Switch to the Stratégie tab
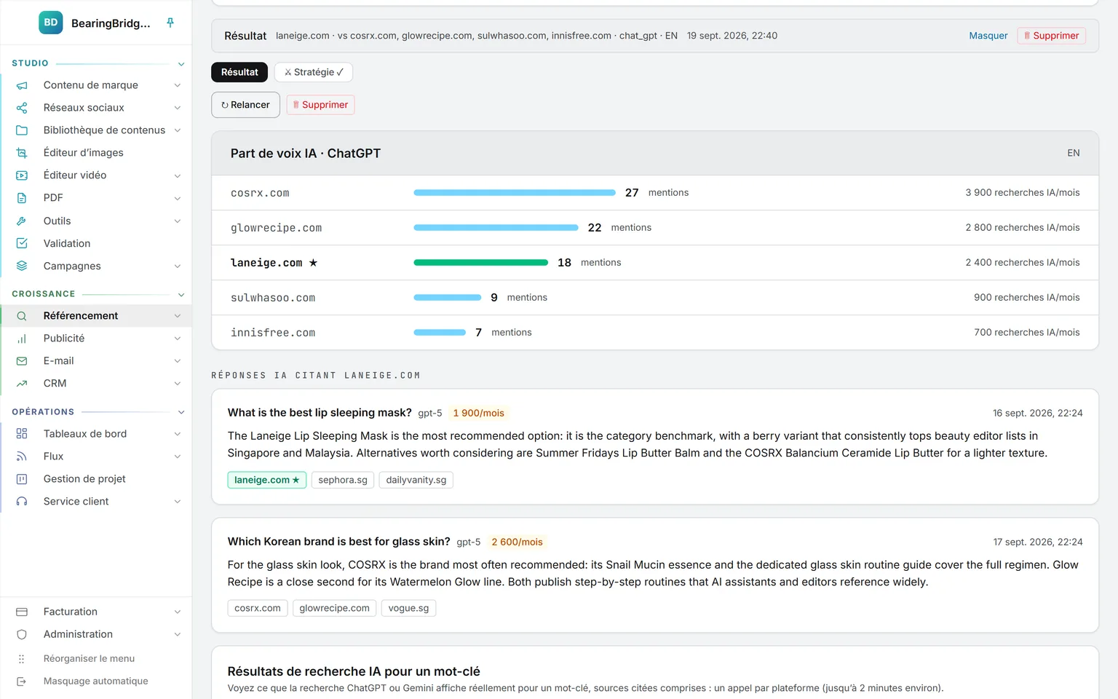The height and width of the screenshot is (699, 1118). pyautogui.click(x=314, y=72)
